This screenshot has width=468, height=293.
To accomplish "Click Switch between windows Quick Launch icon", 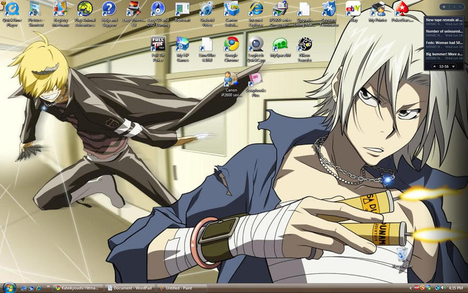I will tap(31, 288).
